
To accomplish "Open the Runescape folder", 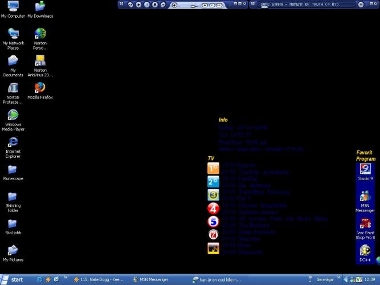I will [x=13, y=173].
